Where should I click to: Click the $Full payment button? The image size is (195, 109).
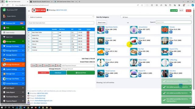click(x=58, y=65)
